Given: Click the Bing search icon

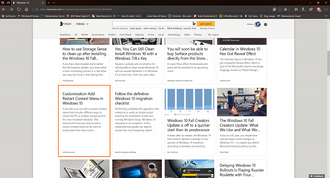Looking at the screenshot, I should 194,24.
